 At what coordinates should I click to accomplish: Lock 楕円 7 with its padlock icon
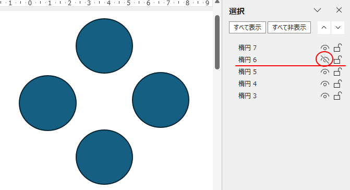point(337,47)
